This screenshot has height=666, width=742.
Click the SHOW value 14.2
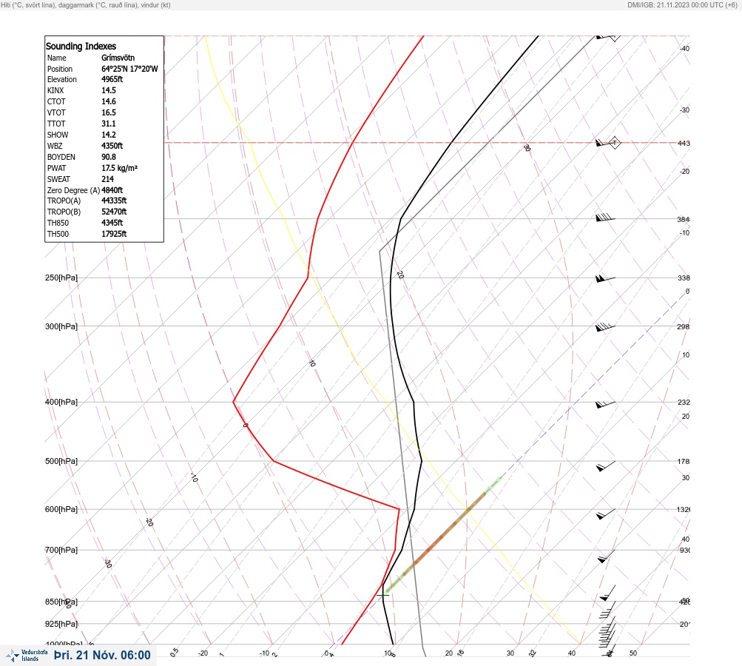click(108, 135)
